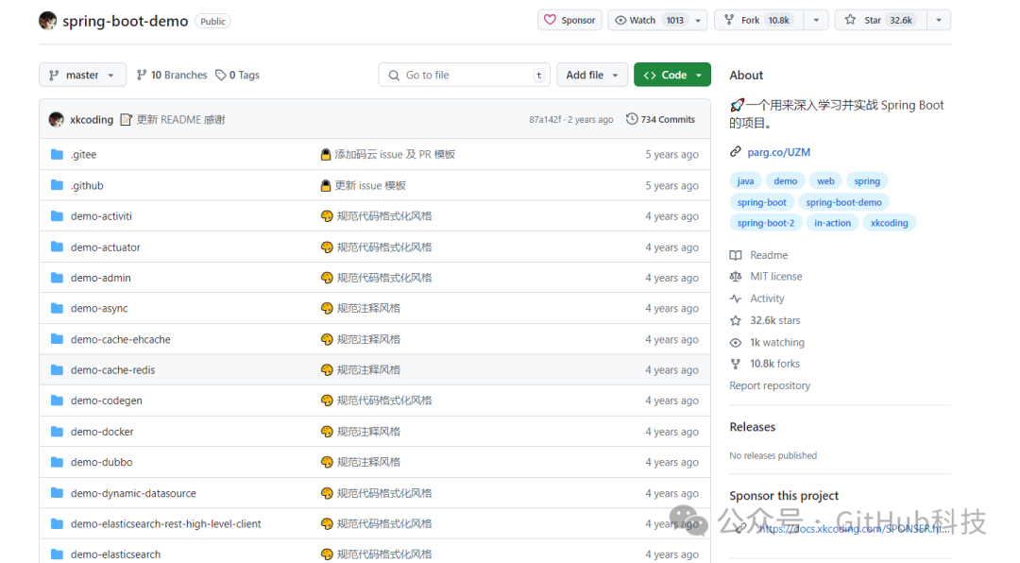
Task: Click the repository owner avatar next to spring-boot-demo
Action: pos(47,21)
